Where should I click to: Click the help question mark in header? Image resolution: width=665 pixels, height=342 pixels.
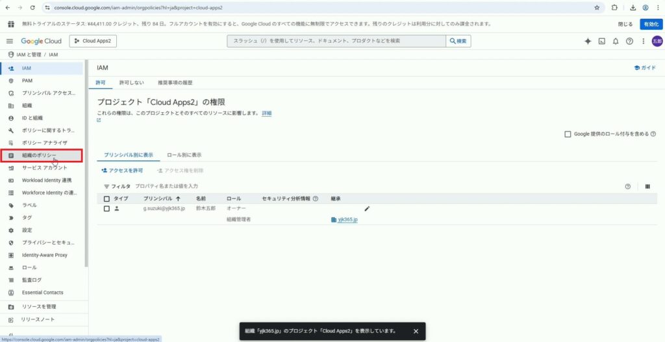tap(629, 41)
